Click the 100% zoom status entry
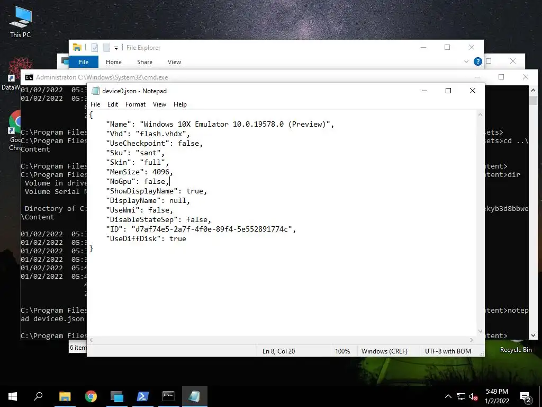This screenshot has width=542, height=407. (x=342, y=351)
